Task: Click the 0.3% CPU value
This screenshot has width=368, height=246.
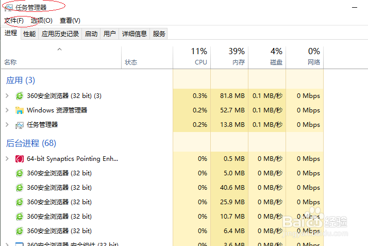Action: (x=200, y=96)
